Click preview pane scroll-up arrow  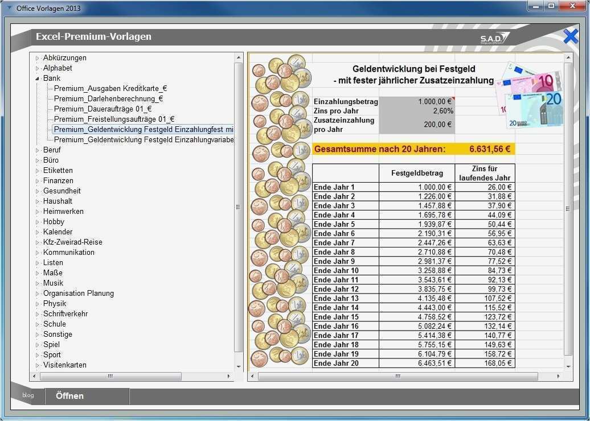coord(568,58)
